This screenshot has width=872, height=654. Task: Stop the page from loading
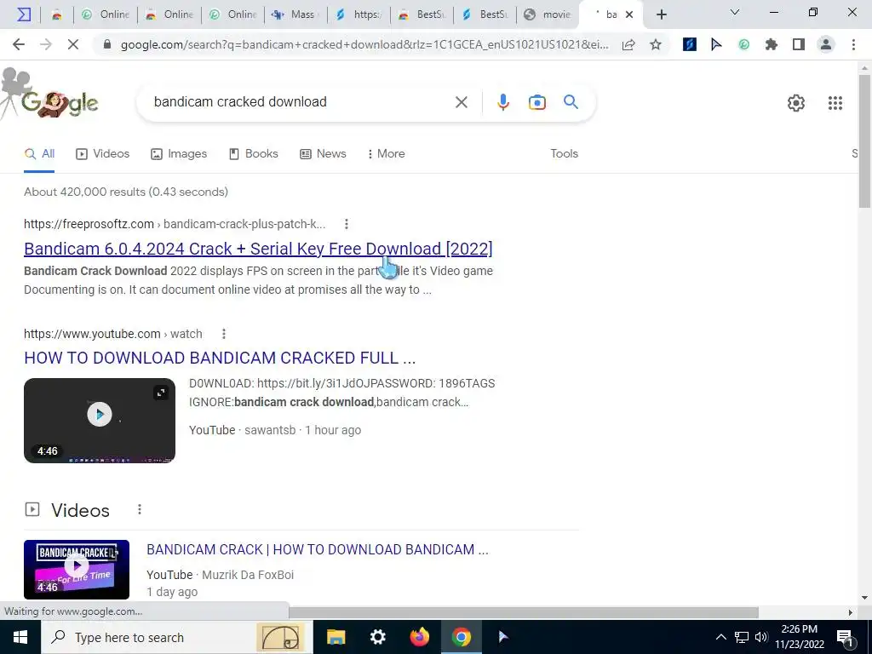(x=73, y=44)
